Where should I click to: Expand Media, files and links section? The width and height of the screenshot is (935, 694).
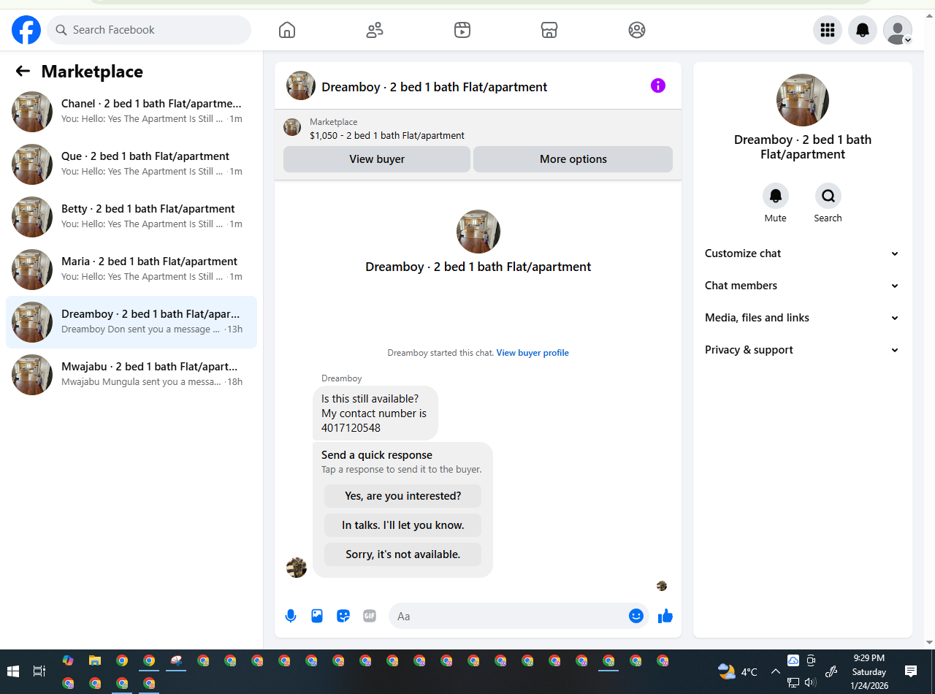click(x=801, y=318)
